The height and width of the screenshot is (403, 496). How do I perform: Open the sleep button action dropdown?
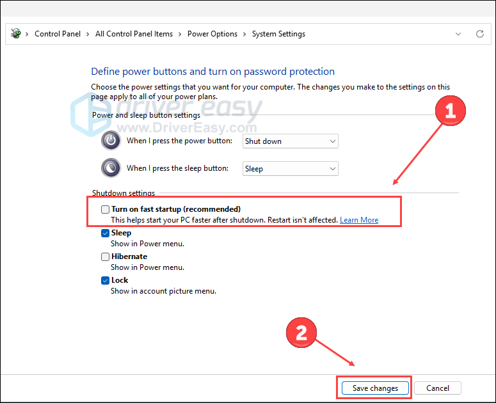[x=290, y=169]
